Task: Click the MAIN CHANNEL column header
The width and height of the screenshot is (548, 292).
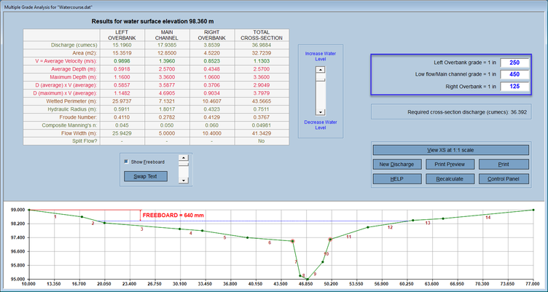Action: [167, 35]
